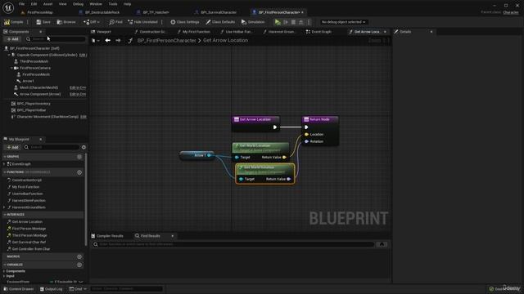Navigate back in graph history

click(107, 40)
